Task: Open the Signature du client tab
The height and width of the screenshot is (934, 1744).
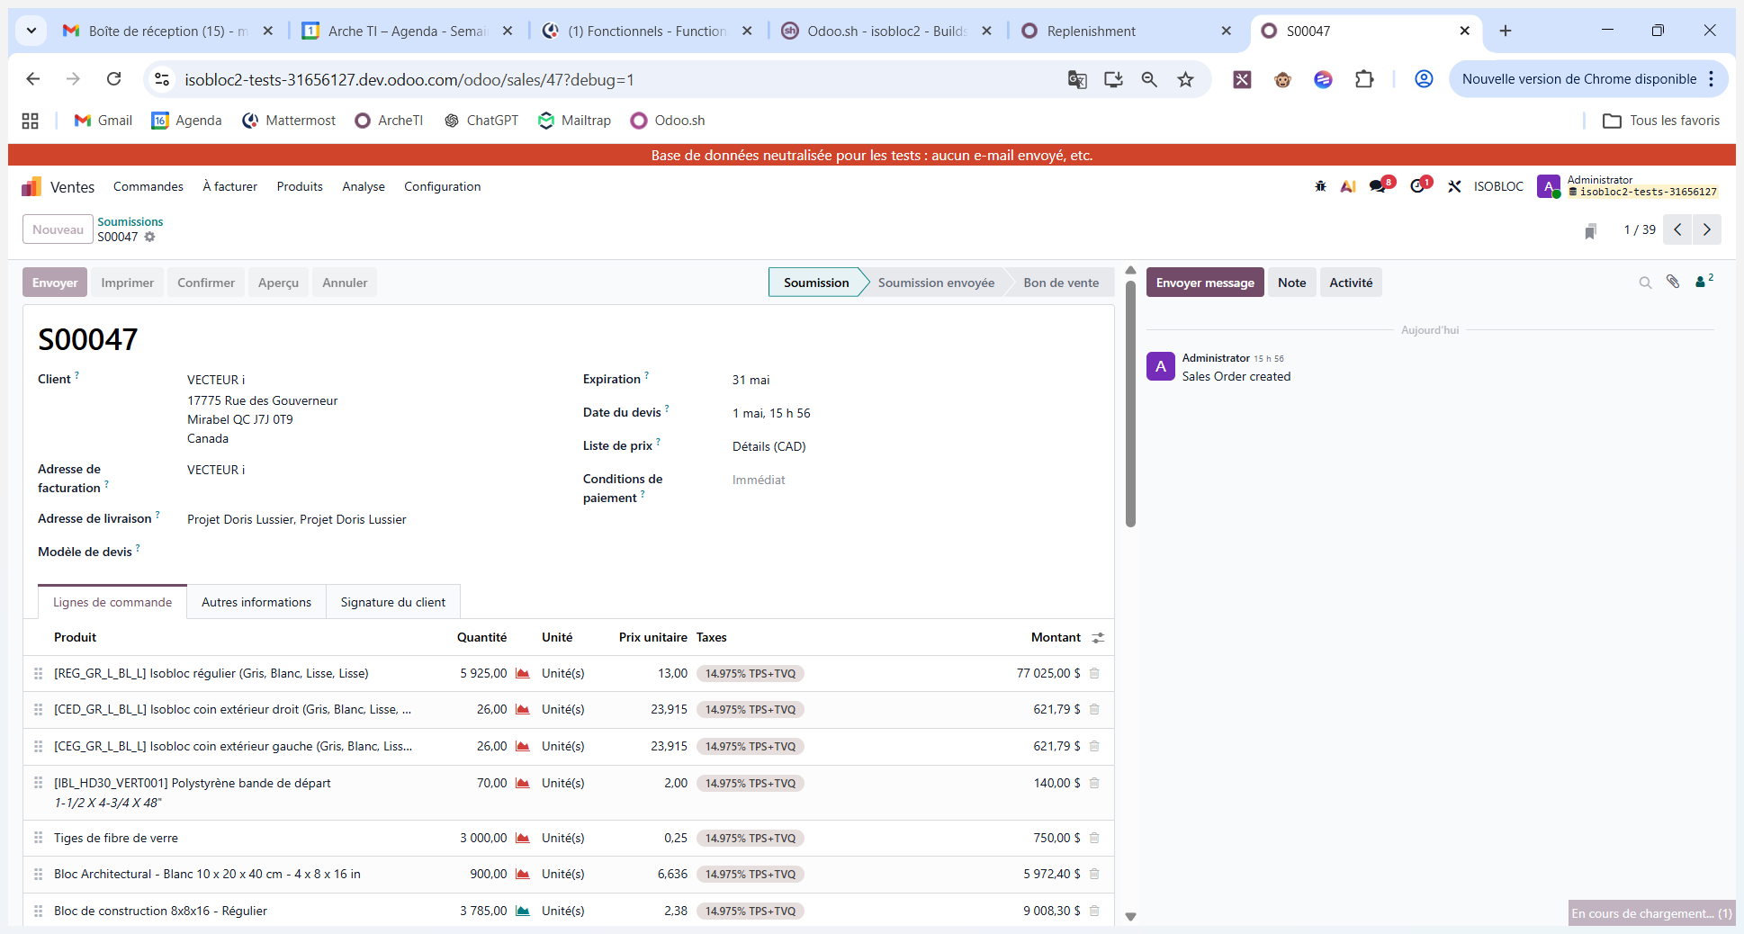Action: pos(392,602)
